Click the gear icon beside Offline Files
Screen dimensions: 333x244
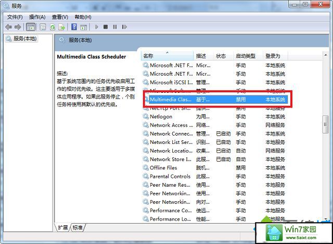click(x=146, y=168)
